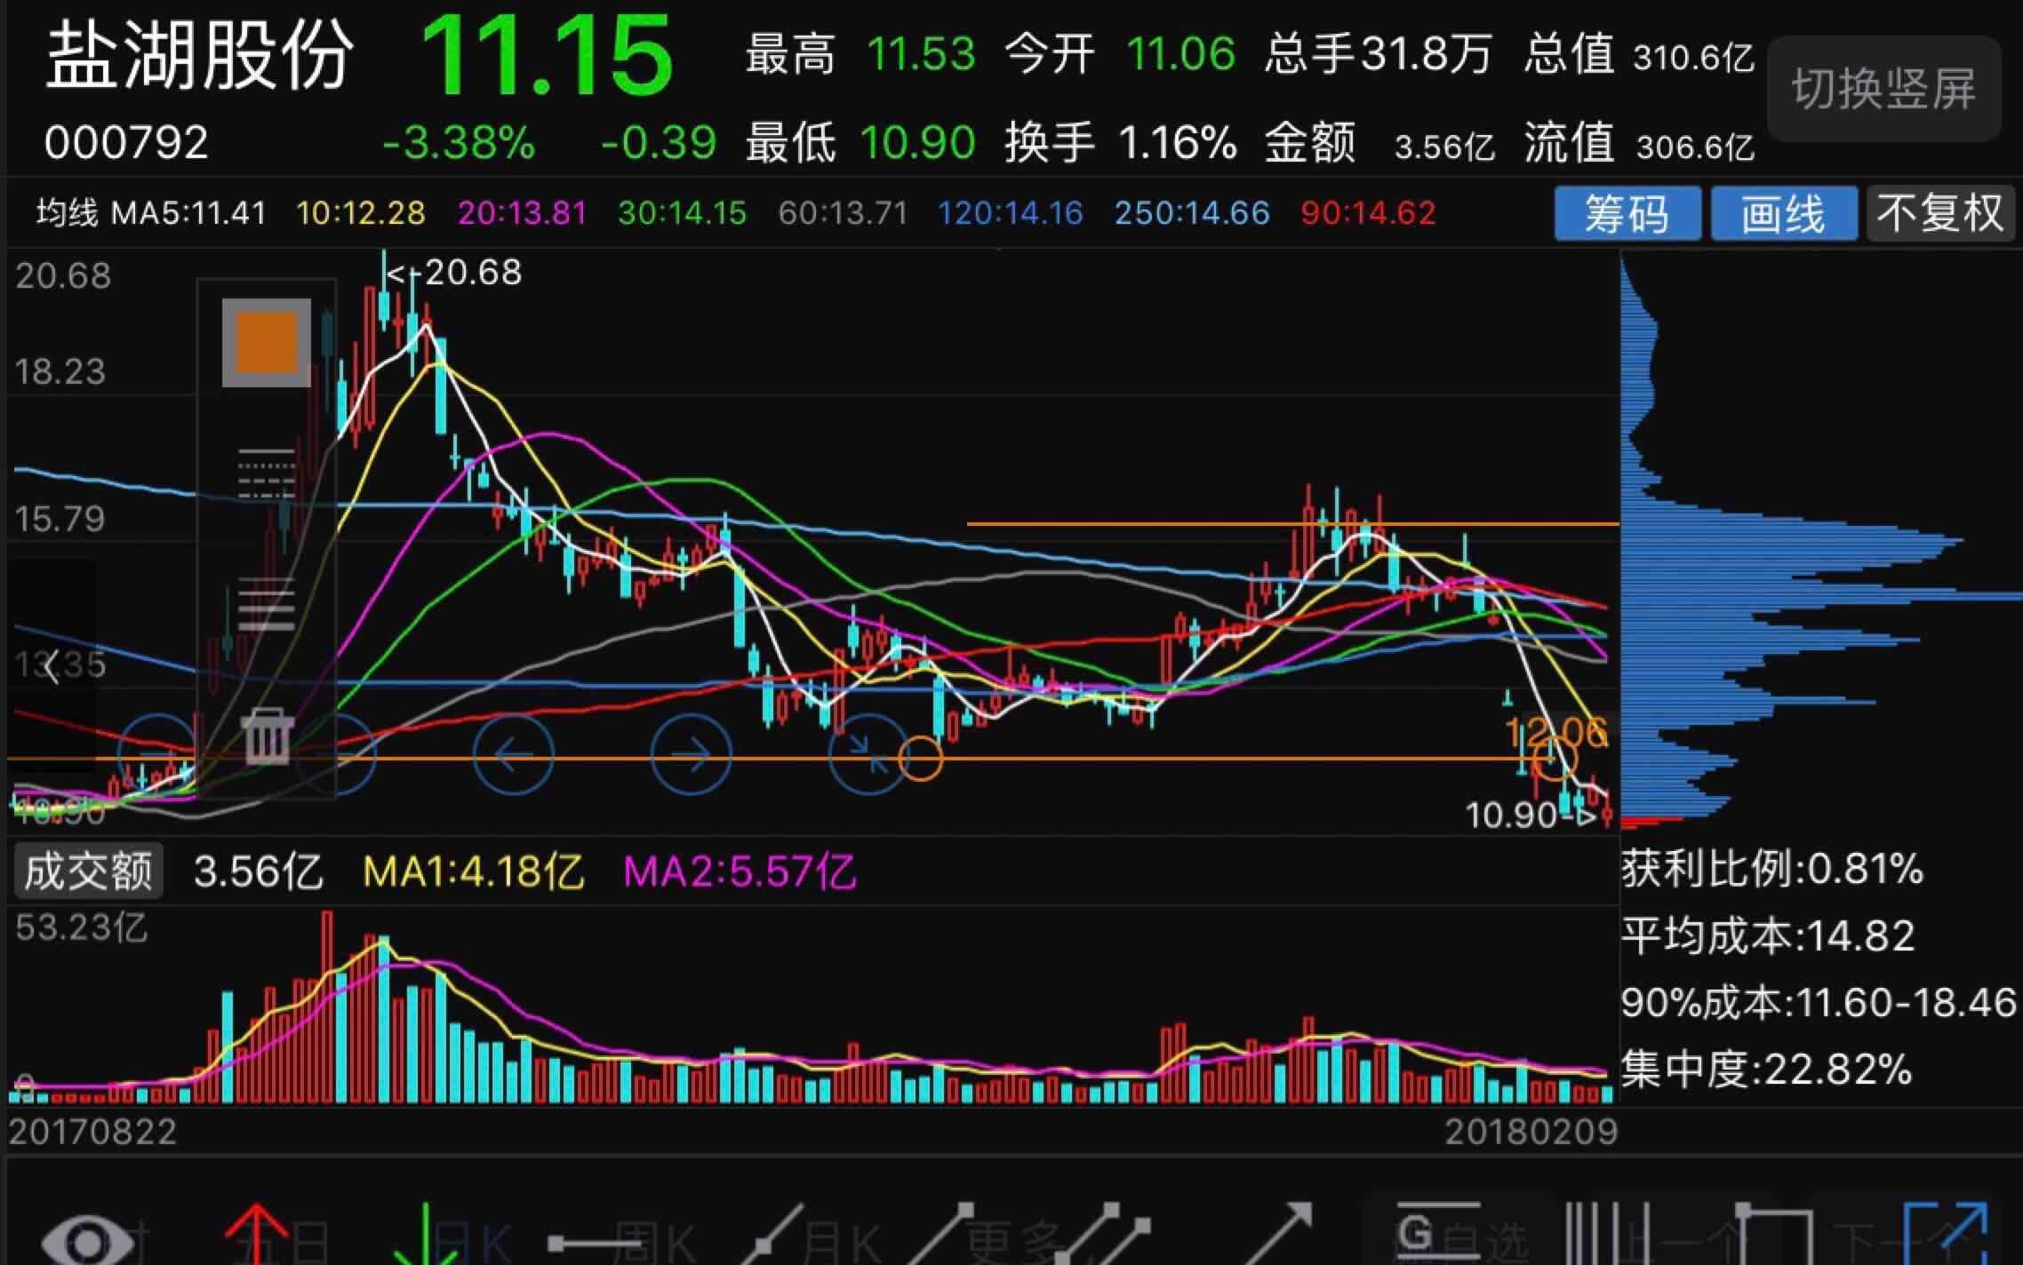Tap the red 90:14.62 MA value
Screen dimensions: 2023x1265
(x=1368, y=213)
